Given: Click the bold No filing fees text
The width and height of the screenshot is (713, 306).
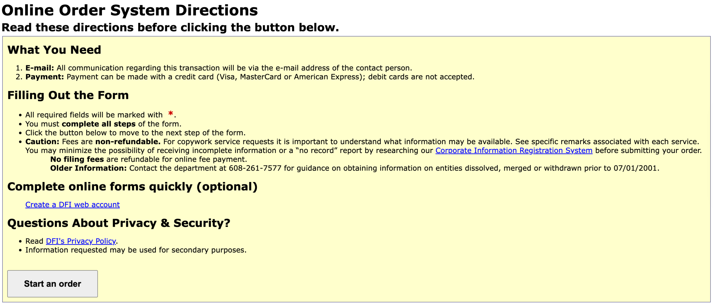Looking at the screenshot, I should 77,159.
